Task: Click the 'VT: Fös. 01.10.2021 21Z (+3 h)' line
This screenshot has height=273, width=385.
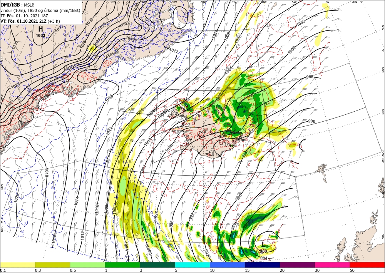Action: point(30,21)
